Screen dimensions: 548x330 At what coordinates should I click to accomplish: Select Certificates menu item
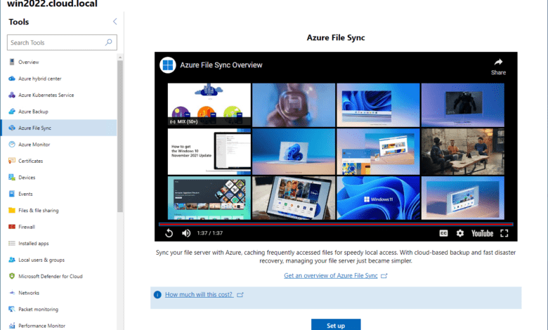pos(31,161)
